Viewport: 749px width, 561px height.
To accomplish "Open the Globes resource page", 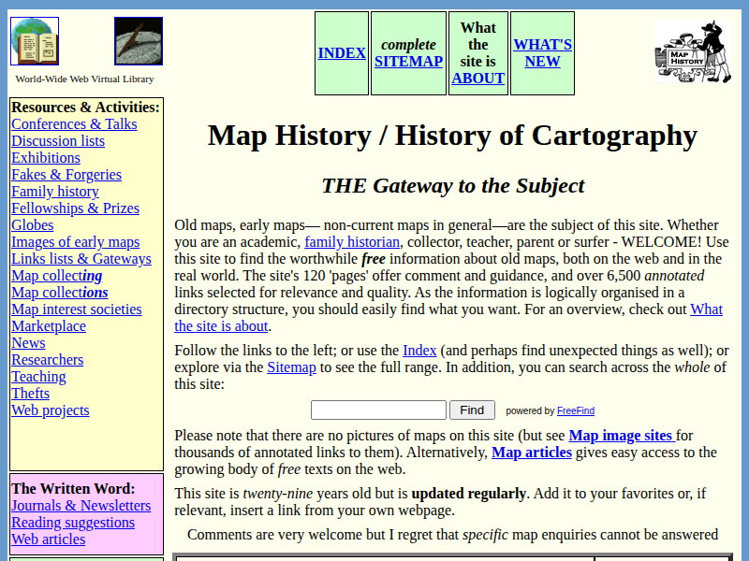I will pos(32,224).
